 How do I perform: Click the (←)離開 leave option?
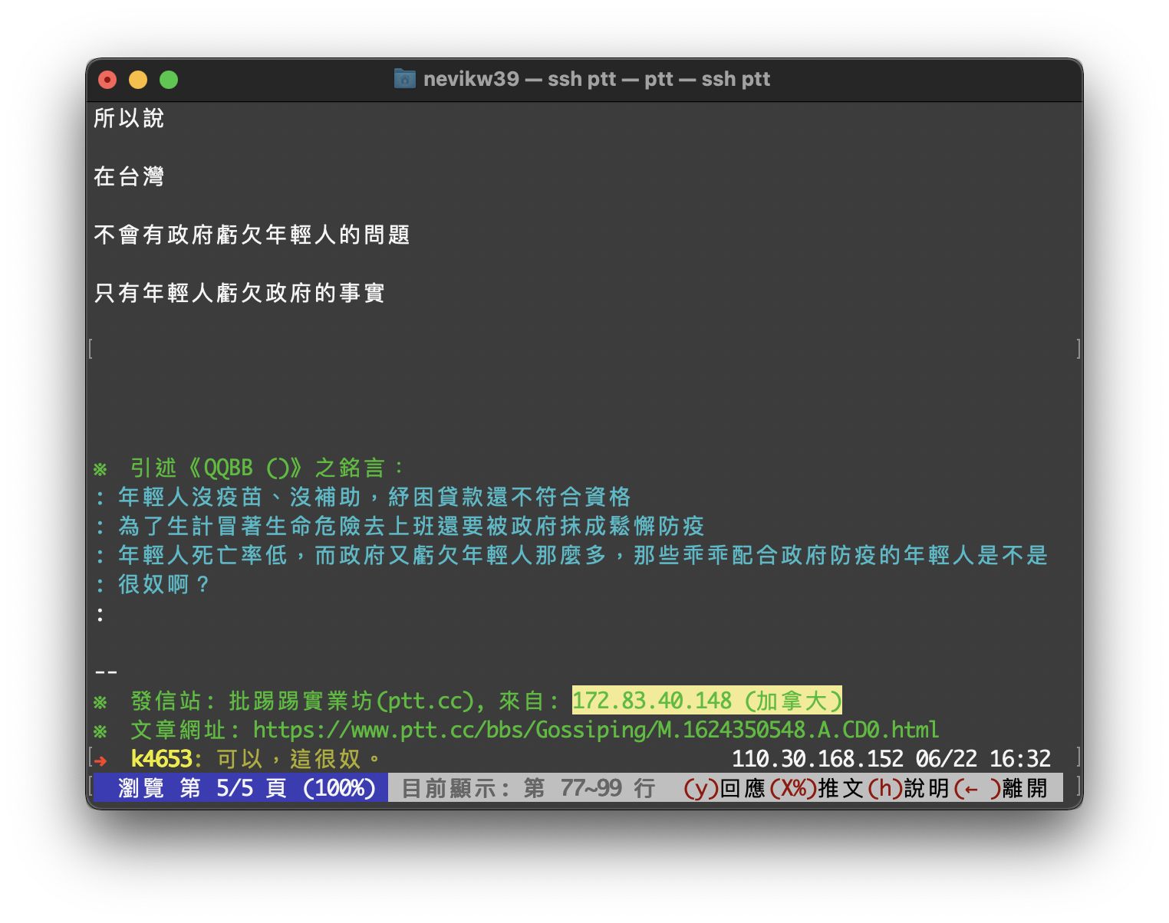[1000, 788]
